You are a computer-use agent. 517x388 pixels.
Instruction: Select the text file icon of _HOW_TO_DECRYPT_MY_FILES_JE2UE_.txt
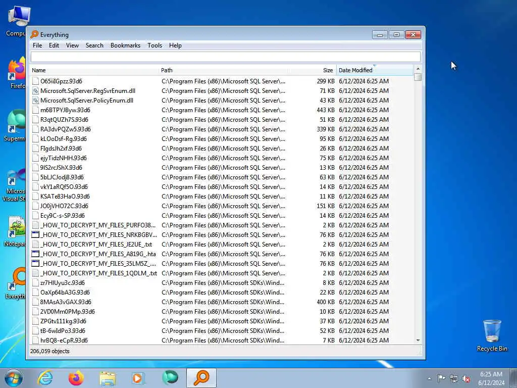35,245
